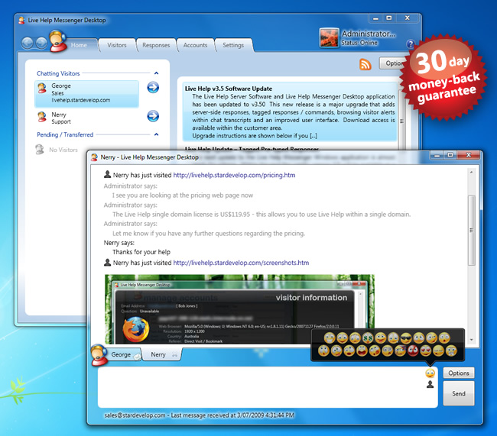Pick the red angry emoticon
Image resolution: width=497 pixels, height=436 pixels.
[x=413, y=350]
